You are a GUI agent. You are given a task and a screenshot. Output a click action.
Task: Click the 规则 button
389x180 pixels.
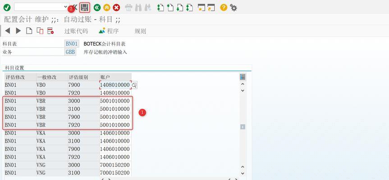(140, 31)
